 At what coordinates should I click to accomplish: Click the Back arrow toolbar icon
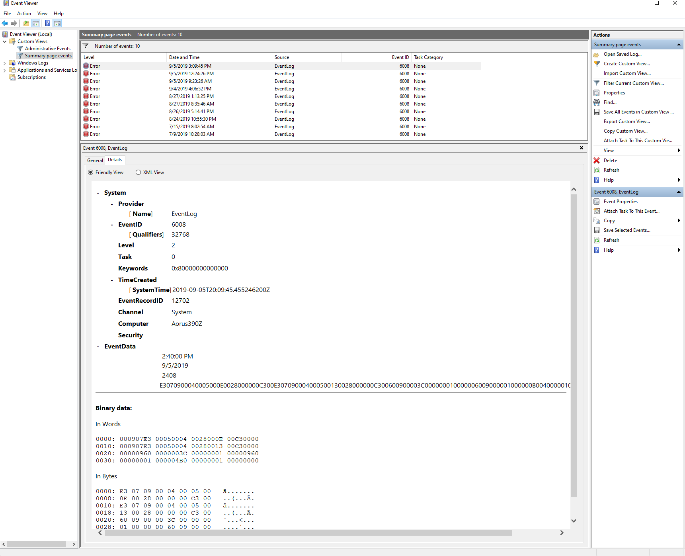pyautogui.click(x=5, y=23)
